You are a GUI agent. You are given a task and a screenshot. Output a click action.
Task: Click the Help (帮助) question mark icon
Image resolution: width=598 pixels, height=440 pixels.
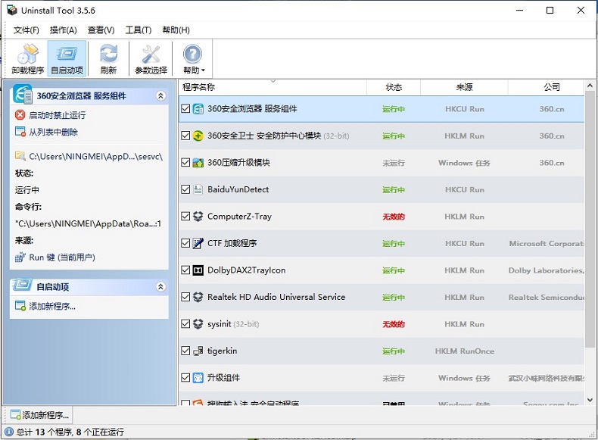click(x=192, y=55)
